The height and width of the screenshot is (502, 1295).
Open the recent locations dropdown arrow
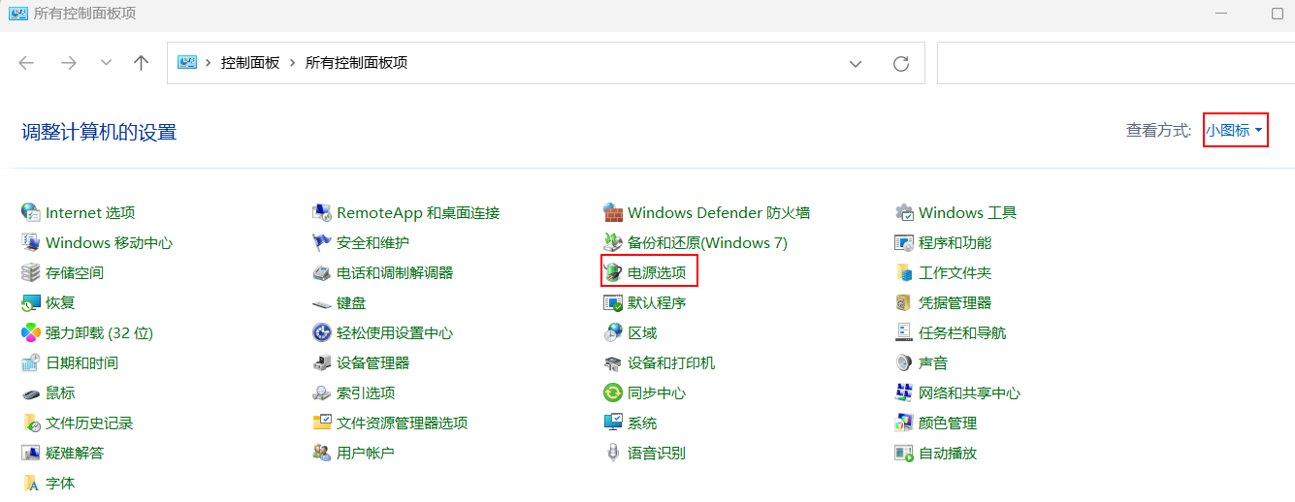tap(107, 63)
